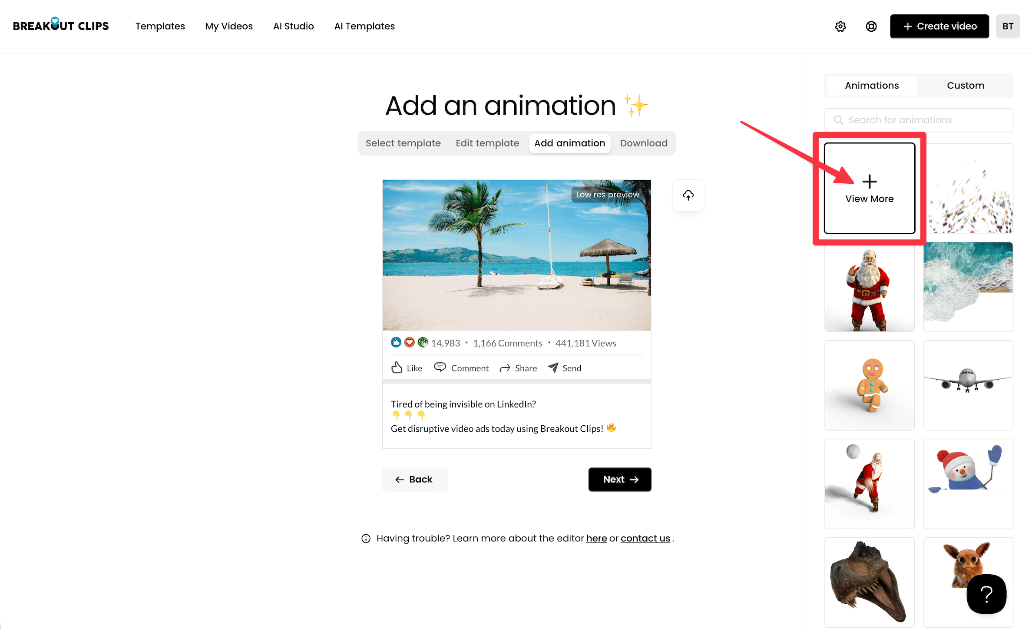1032x629 pixels.
Task: Select the Animations tab
Action: [871, 86]
